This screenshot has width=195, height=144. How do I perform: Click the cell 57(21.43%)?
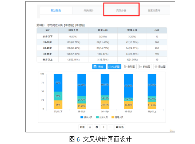(103, 42)
